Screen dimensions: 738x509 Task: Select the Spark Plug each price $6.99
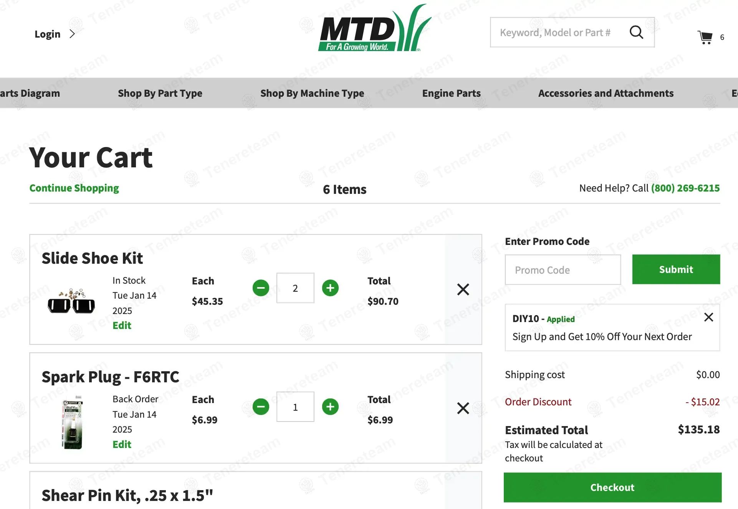[x=205, y=420]
